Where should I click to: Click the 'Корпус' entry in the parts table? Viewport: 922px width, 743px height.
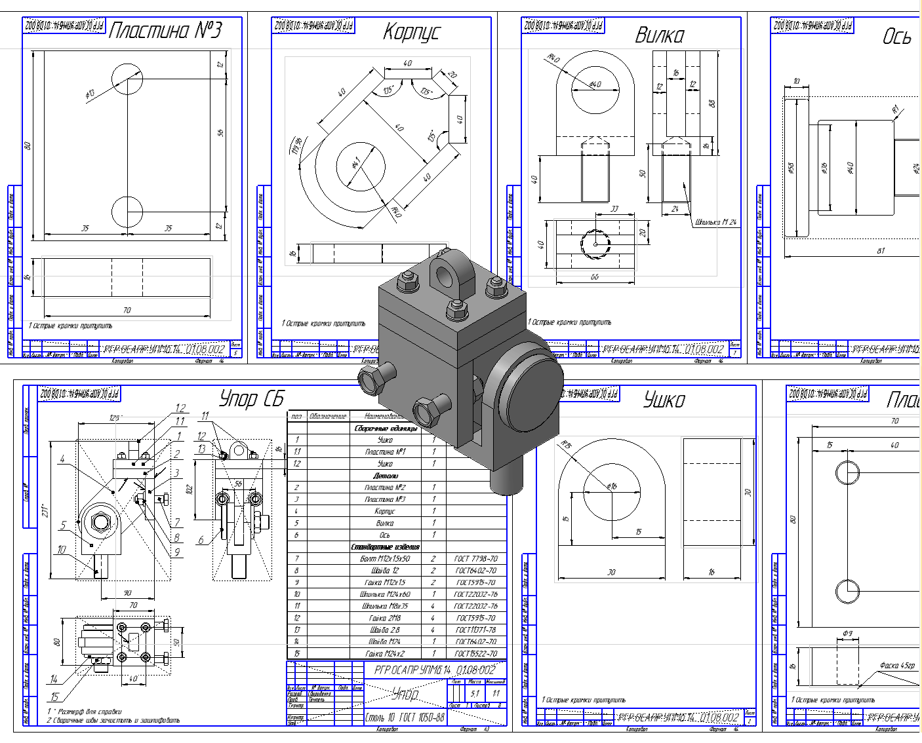tap(386, 511)
